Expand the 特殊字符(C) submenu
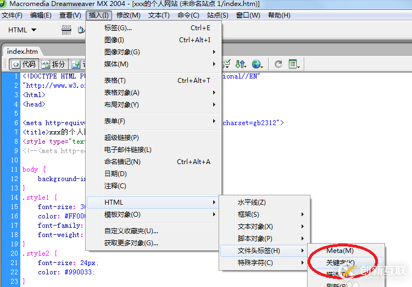This screenshot has width=412, height=287. coord(265,263)
